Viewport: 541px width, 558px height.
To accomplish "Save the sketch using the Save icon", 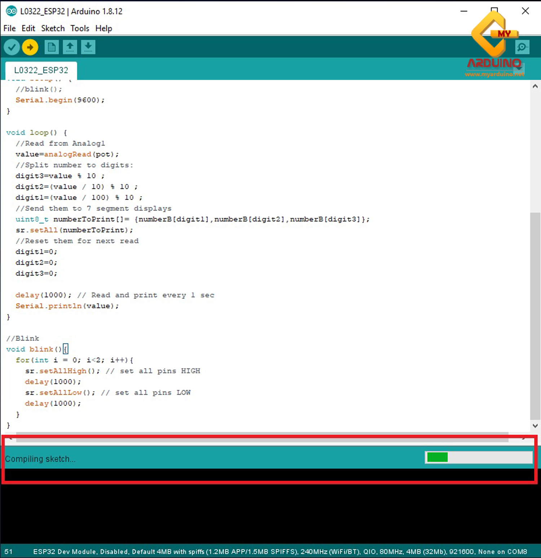I will tap(88, 47).
